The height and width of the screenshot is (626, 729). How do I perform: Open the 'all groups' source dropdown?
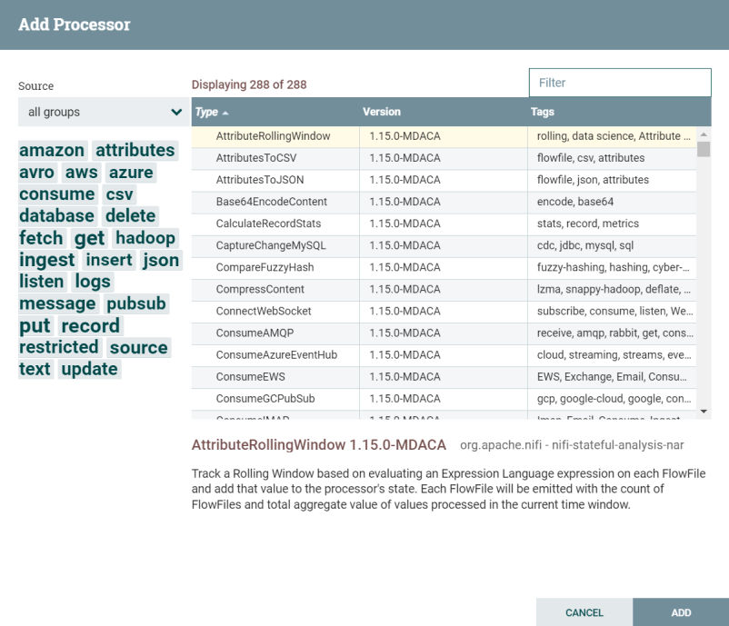[x=100, y=112]
